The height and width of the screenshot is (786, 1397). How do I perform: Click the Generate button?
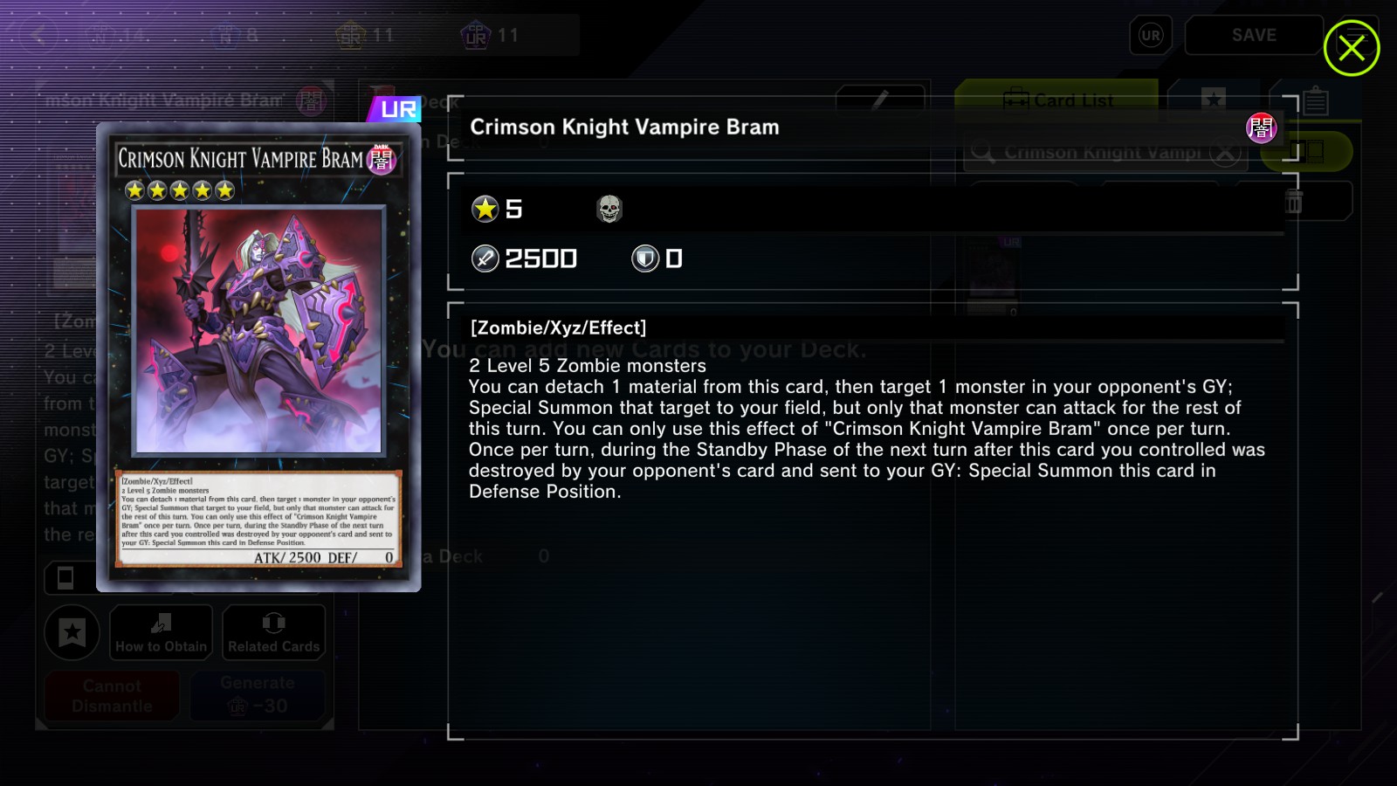[x=258, y=695]
